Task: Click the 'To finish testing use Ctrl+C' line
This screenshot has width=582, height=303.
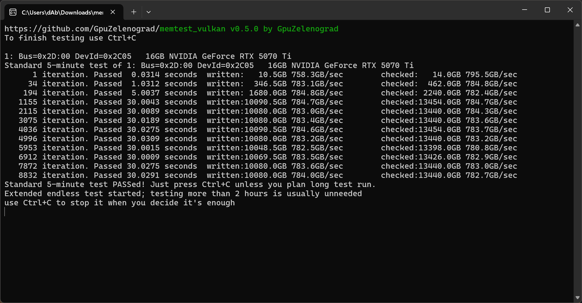Action: coord(70,38)
